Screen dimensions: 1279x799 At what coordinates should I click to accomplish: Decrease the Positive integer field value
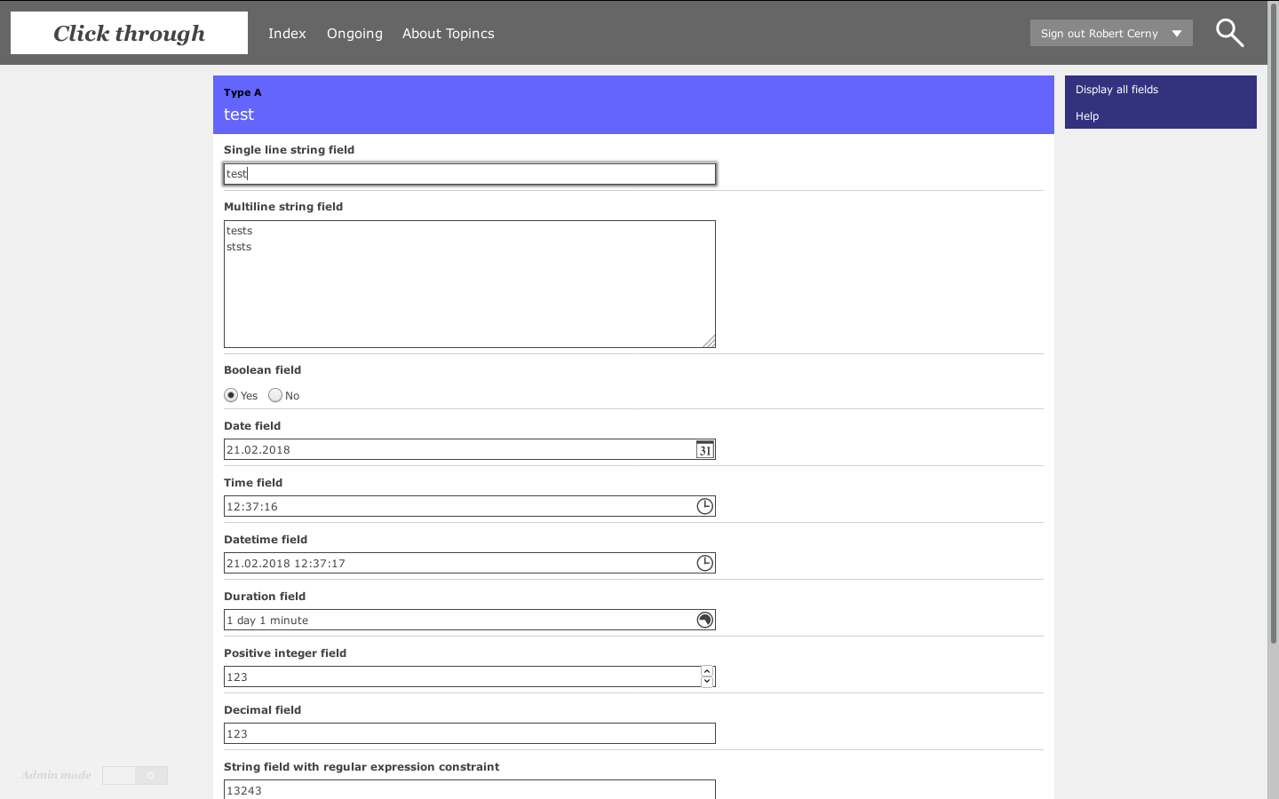tap(707, 682)
